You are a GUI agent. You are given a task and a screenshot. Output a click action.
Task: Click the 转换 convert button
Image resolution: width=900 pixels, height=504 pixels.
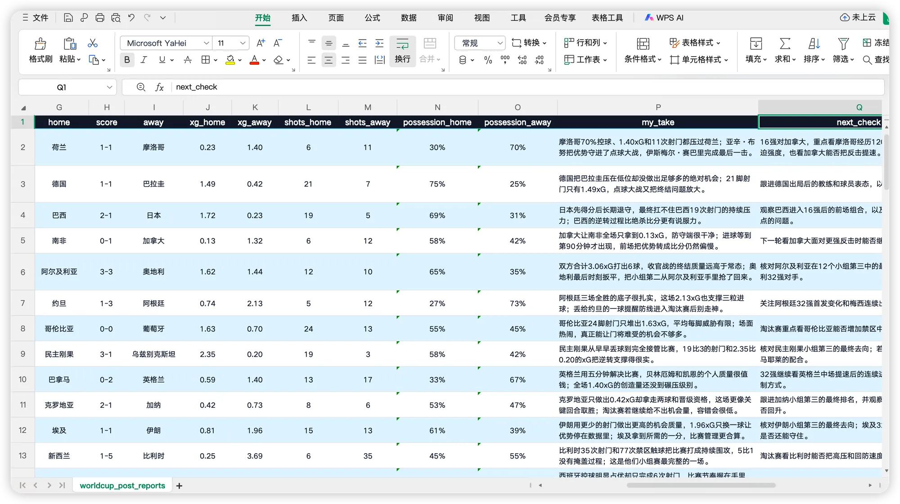coord(529,43)
